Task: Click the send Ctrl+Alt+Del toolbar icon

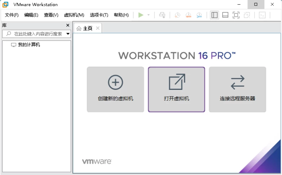Action: (x=162, y=15)
